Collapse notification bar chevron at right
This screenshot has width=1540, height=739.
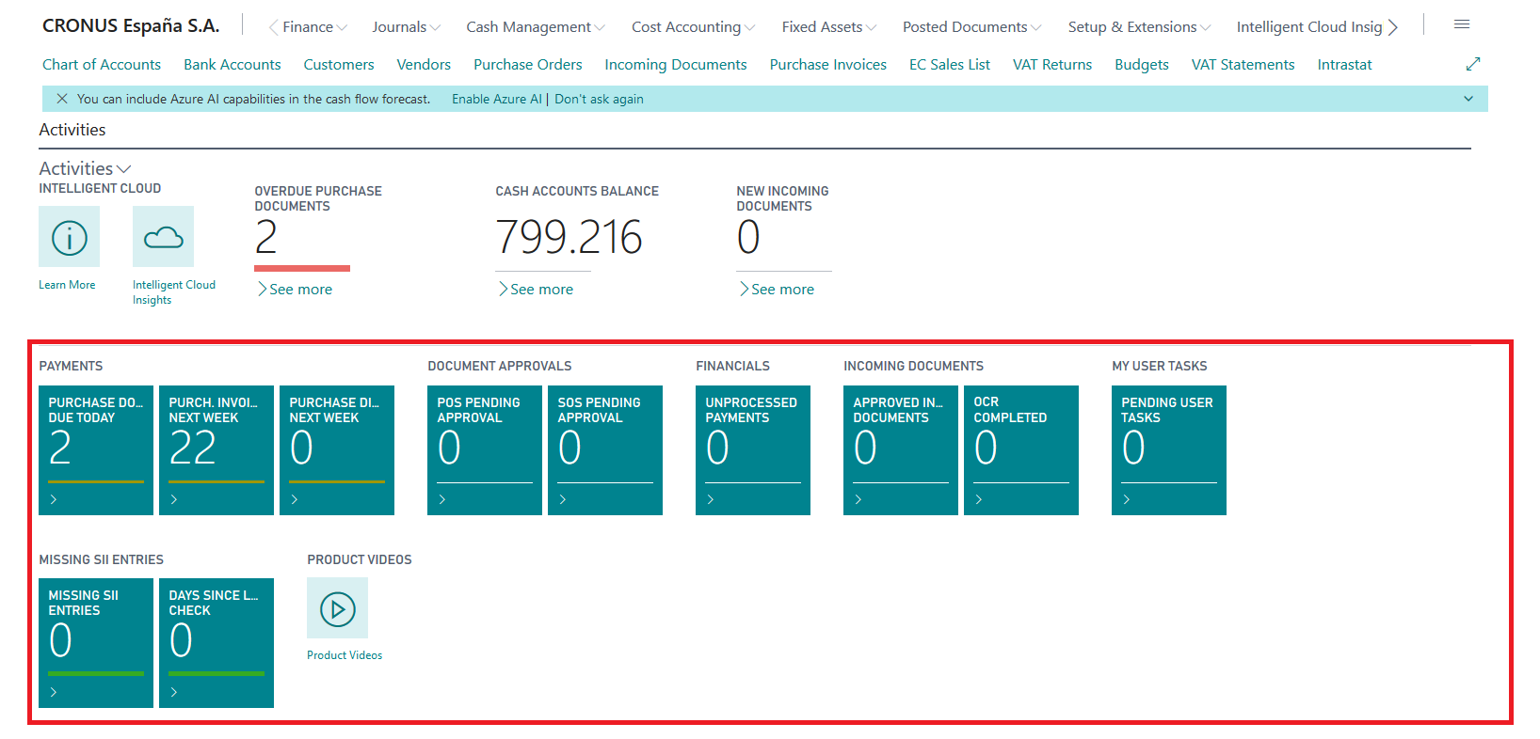point(1468,99)
